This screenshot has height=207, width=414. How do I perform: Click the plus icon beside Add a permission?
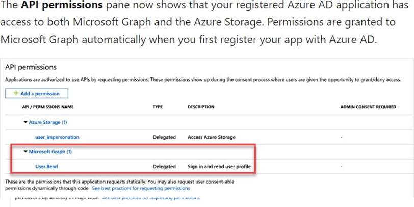click(16, 94)
